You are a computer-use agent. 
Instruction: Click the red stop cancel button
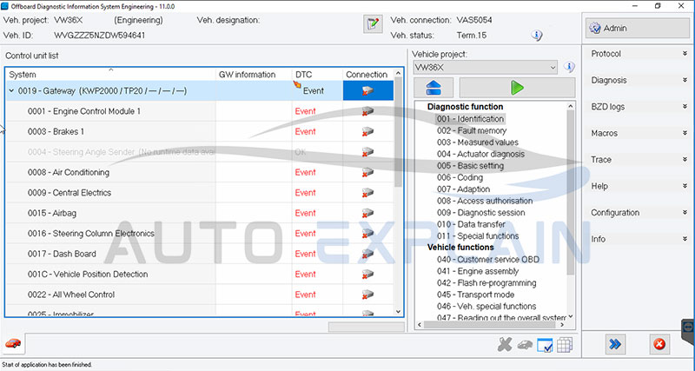click(659, 344)
